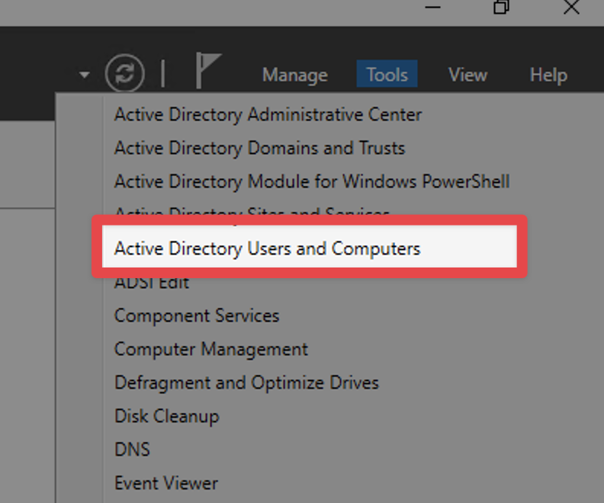Open ADSI Edit from the list

[152, 284]
